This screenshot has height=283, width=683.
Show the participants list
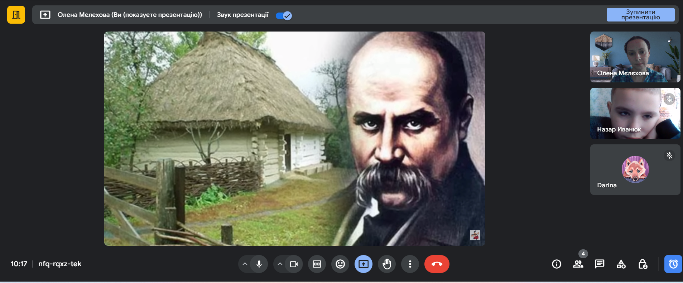(x=578, y=264)
